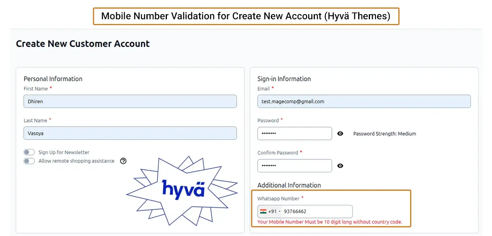This screenshot has height=236, width=492.
Task: Click the Sign Up for Newsletter label
Action: [x=64, y=152]
